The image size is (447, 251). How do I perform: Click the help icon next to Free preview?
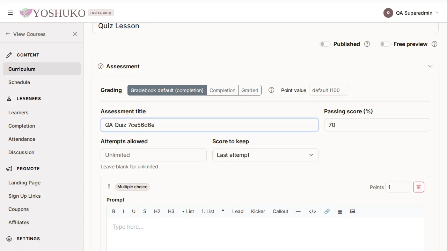pyautogui.click(x=434, y=44)
